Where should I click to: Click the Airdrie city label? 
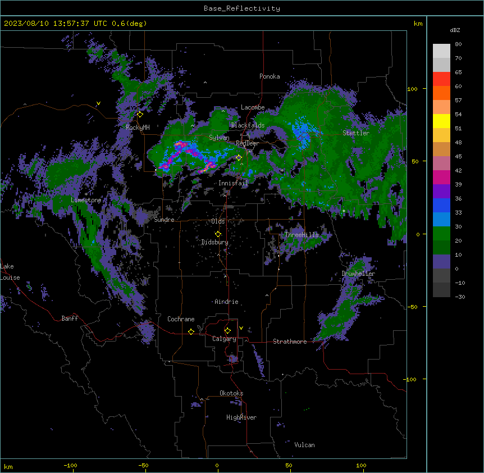(x=226, y=302)
